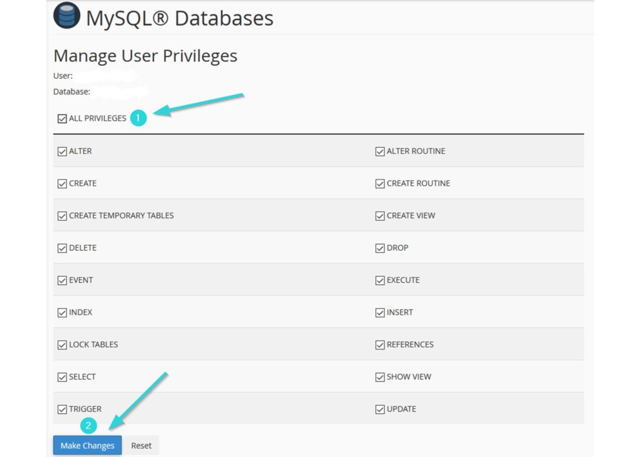Uncheck the DELETE privilege

[62, 248]
